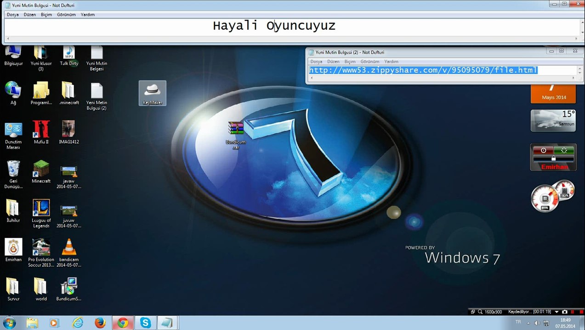585x330 pixels.
Task: Open Internet Explorer from the taskbar
Action: pyautogui.click(x=78, y=323)
